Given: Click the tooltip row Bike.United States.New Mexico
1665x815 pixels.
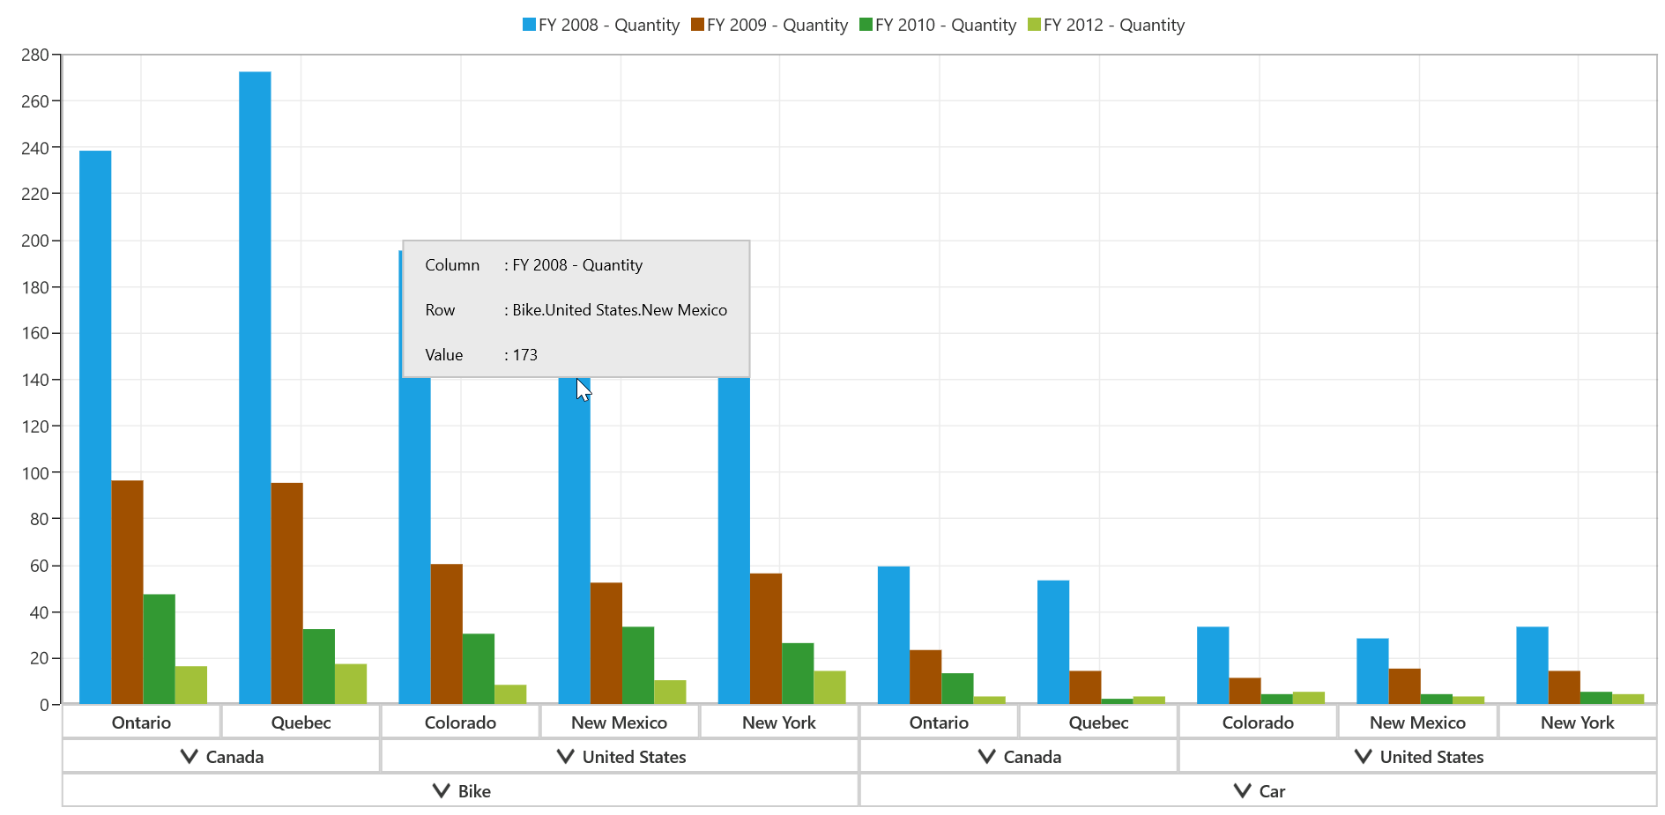Looking at the screenshot, I should pos(620,310).
